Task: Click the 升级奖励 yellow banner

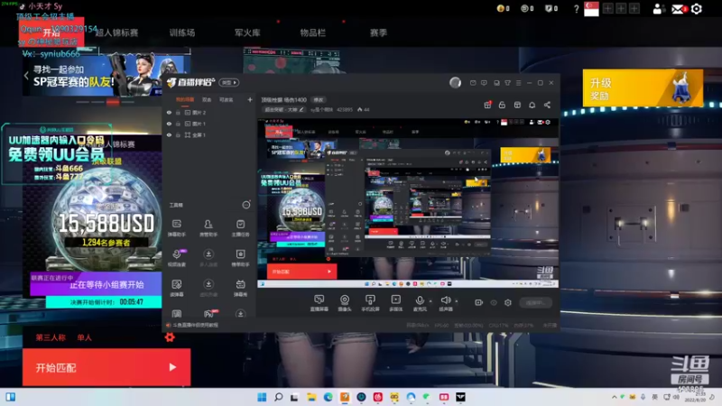Action: click(643, 88)
